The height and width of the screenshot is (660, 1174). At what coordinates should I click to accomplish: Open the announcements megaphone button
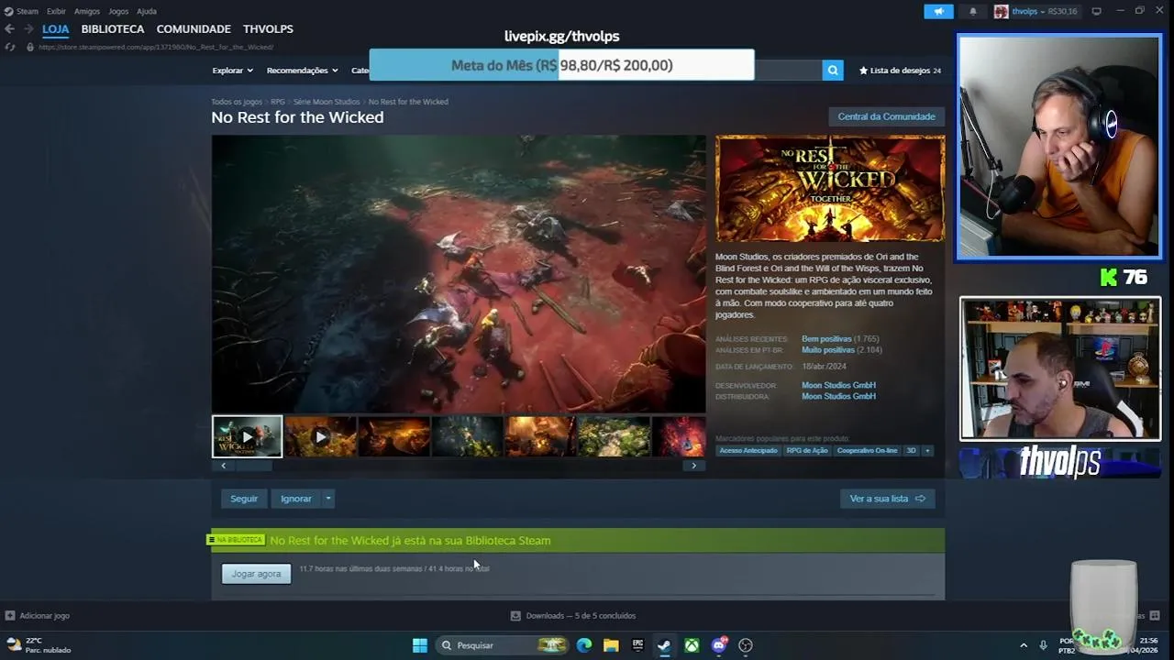[x=938, y=11]
